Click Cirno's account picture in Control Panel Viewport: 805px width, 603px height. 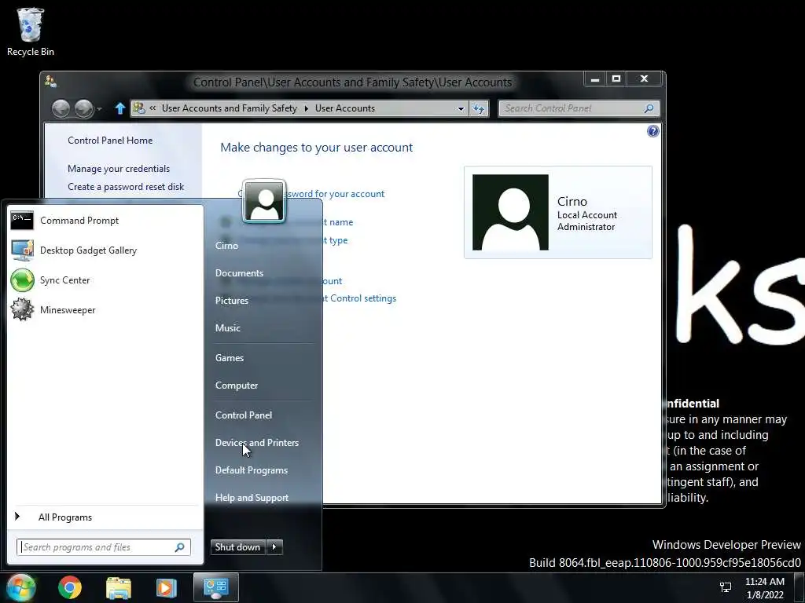[510, 212]
